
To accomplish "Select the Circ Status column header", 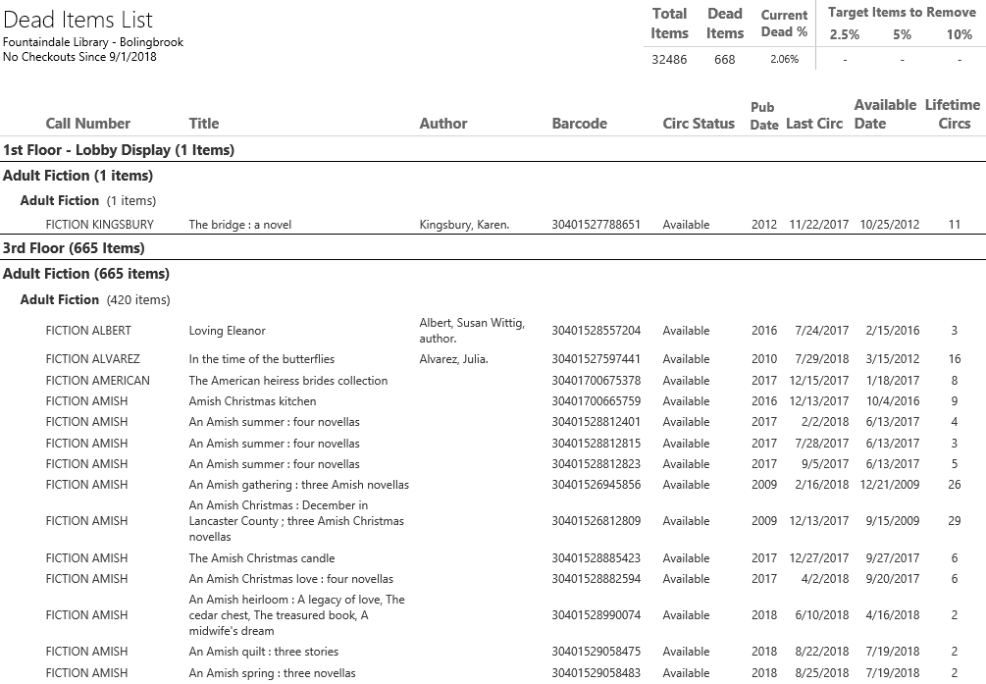I will 698,124.
